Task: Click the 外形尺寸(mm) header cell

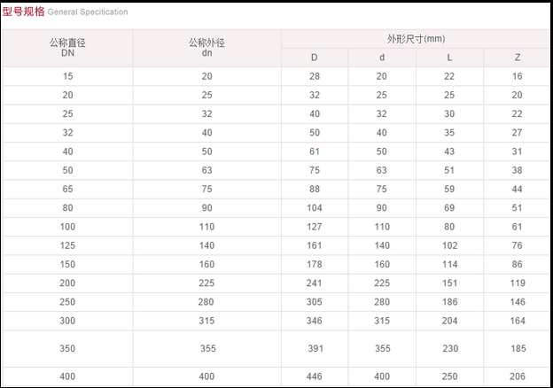Action: click(x=416, y=39)
